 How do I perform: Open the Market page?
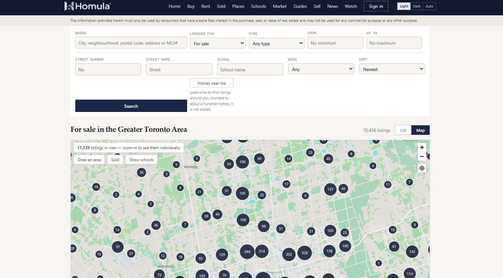click(x=280, y=6)
